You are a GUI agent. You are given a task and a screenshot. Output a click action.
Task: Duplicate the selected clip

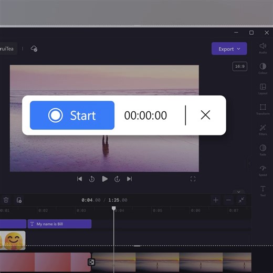(19, 200)
